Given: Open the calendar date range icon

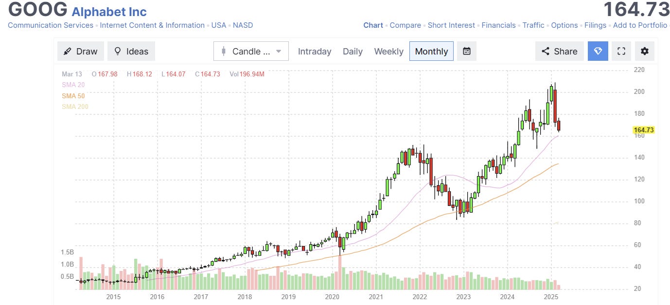Looking at the screenshot, I should click(467, 51).
